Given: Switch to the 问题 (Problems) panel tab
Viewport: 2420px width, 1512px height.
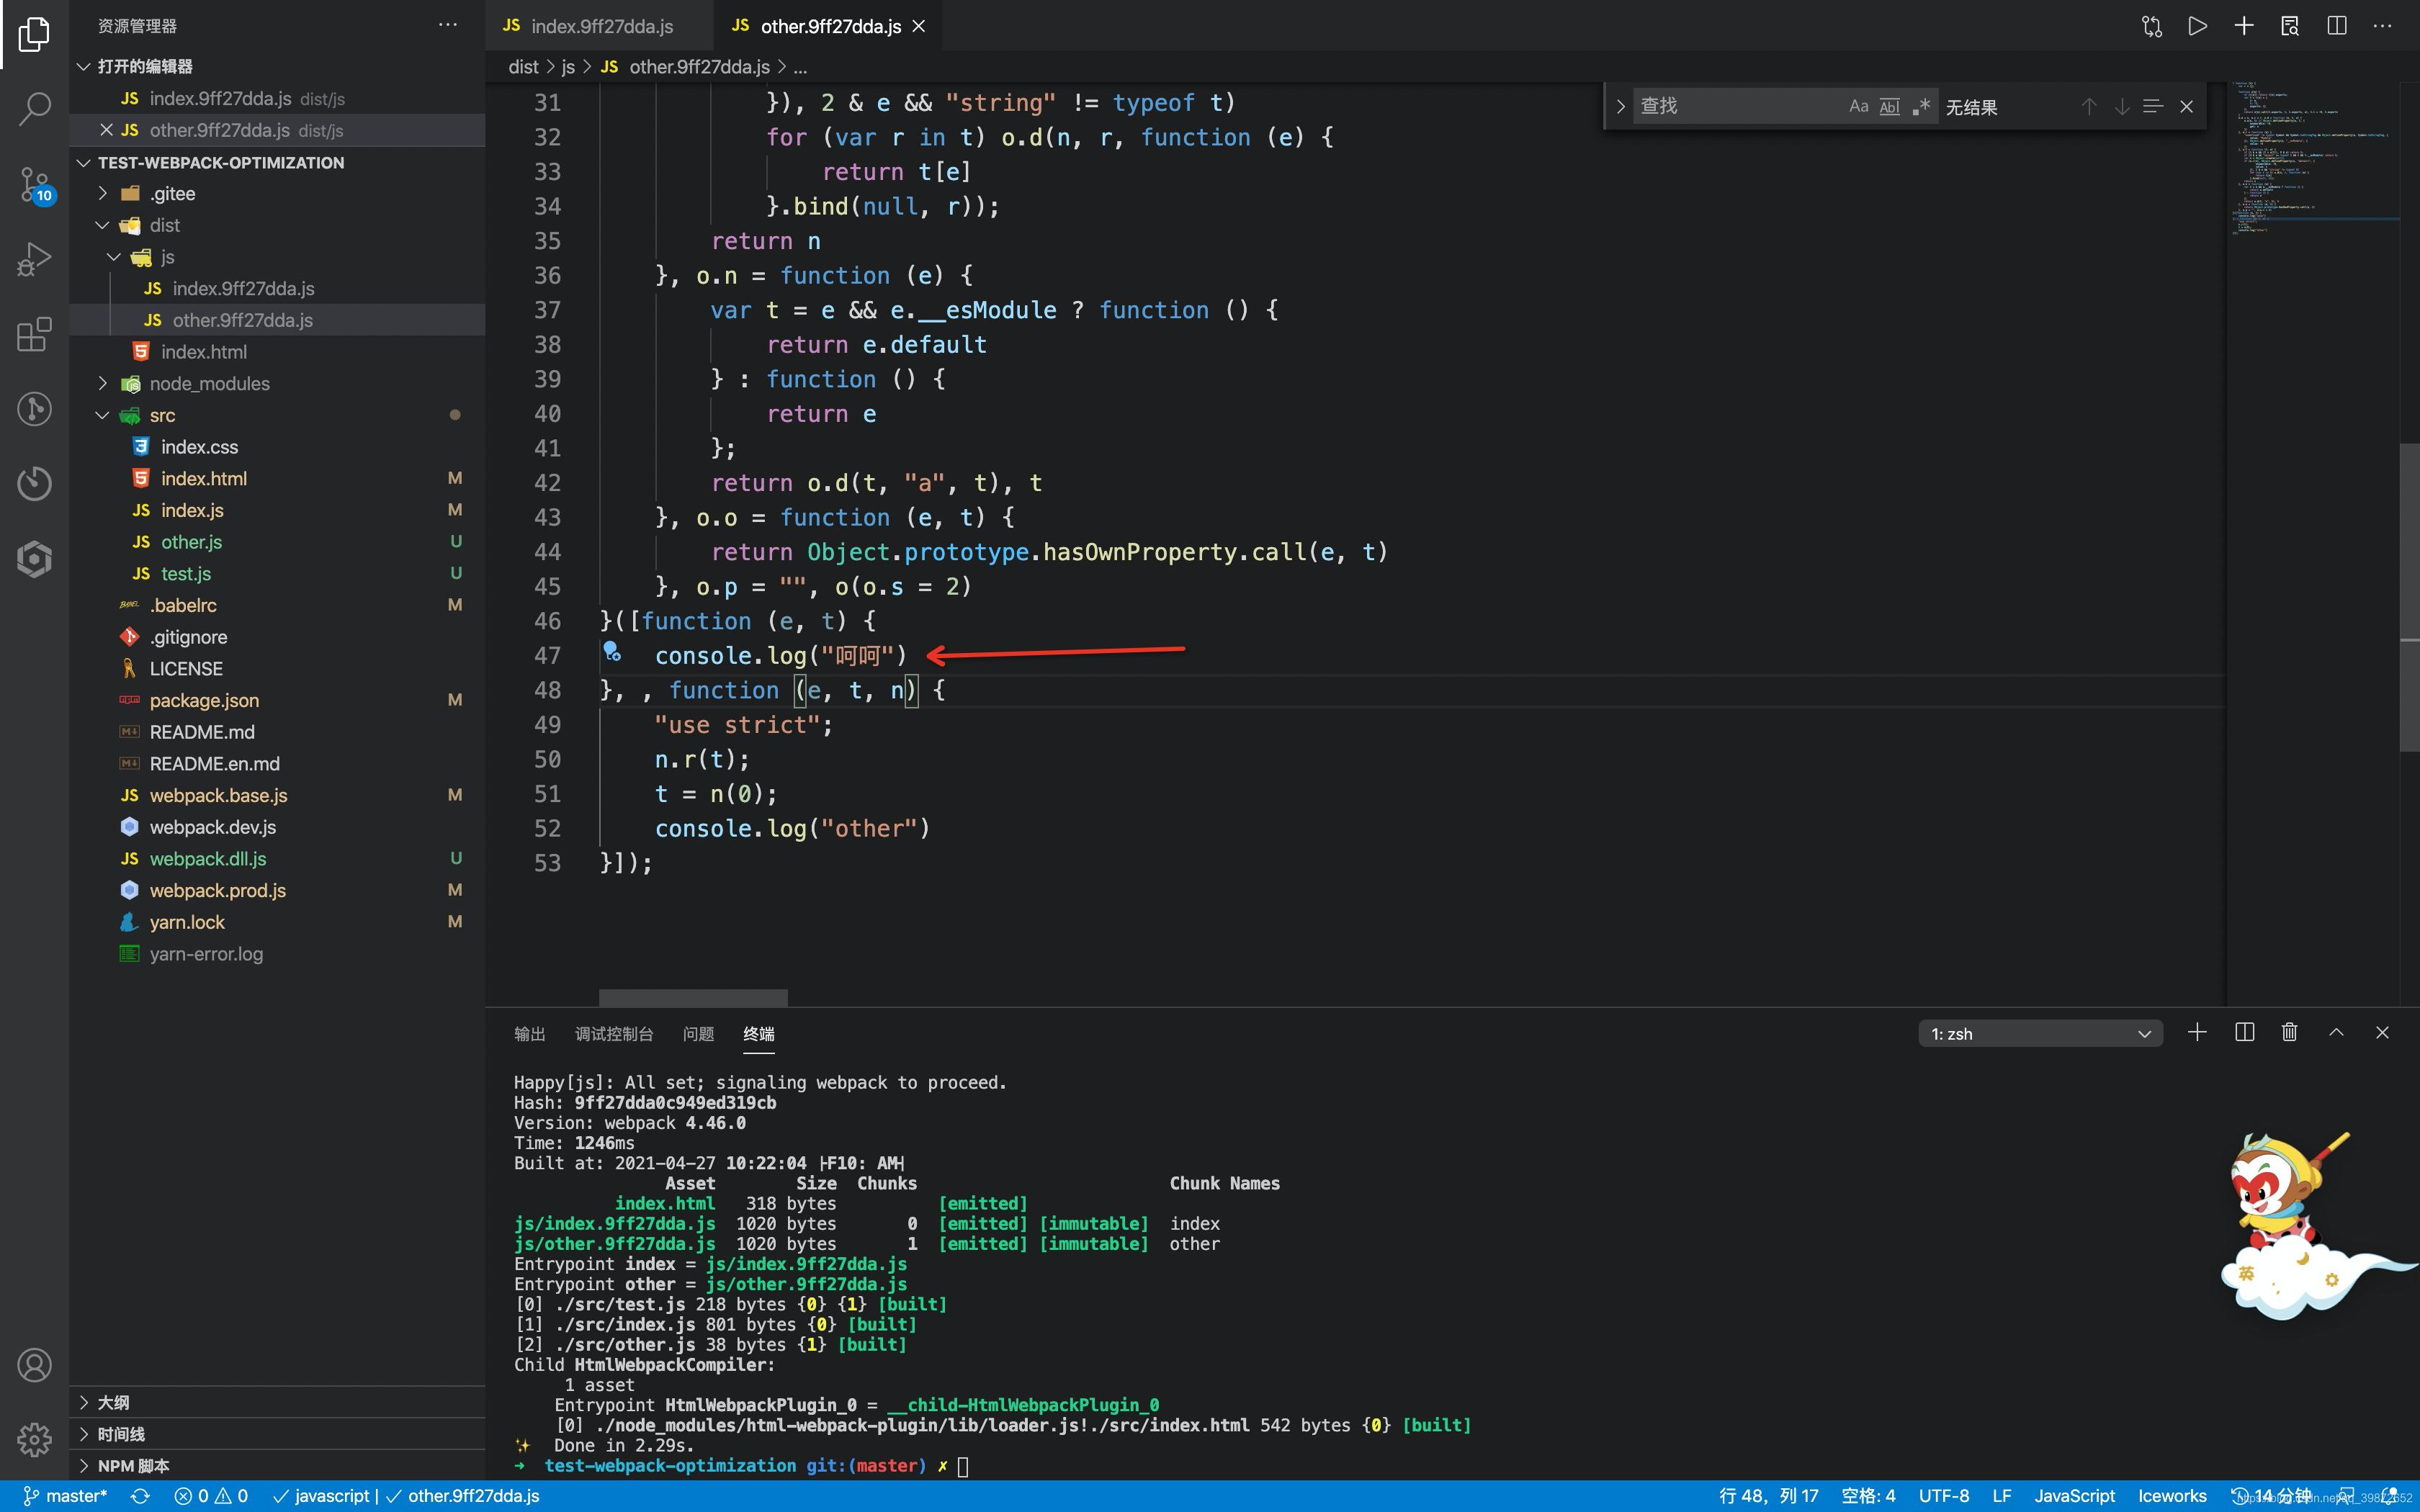Looking at the screenshot, I should click(x=698, y=1033).
